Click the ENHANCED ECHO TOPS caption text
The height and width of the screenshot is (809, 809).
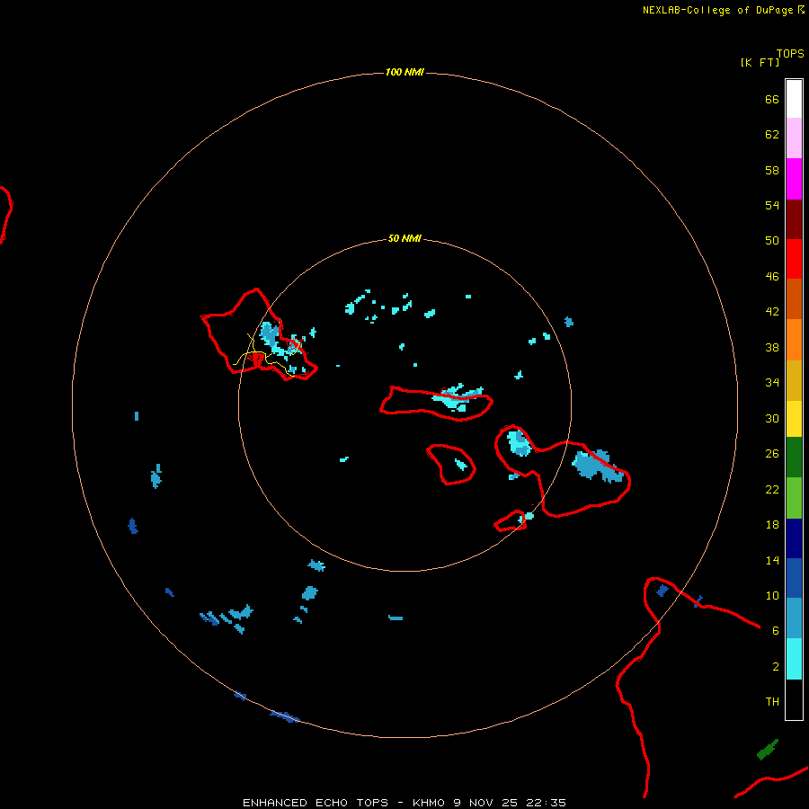tap(316, 803)
